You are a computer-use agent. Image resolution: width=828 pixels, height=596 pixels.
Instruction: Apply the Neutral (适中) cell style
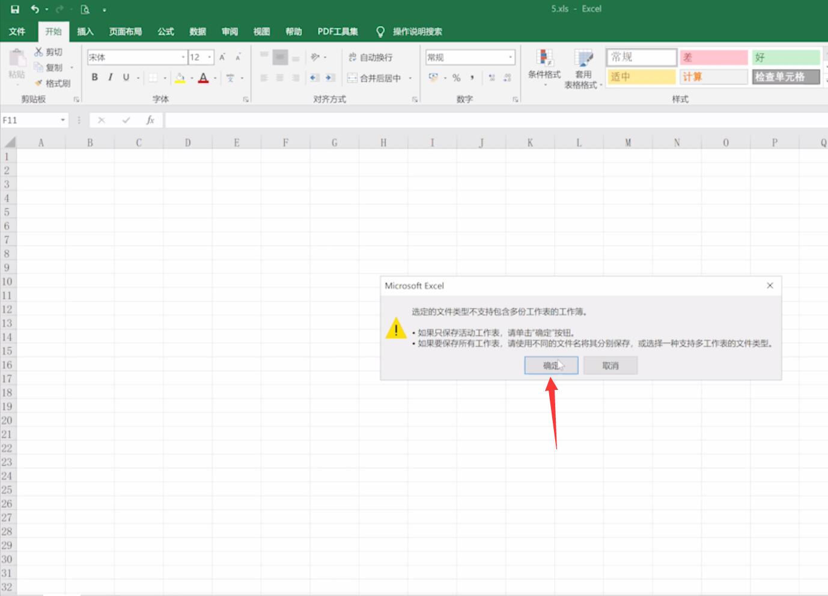pos(641,76)
